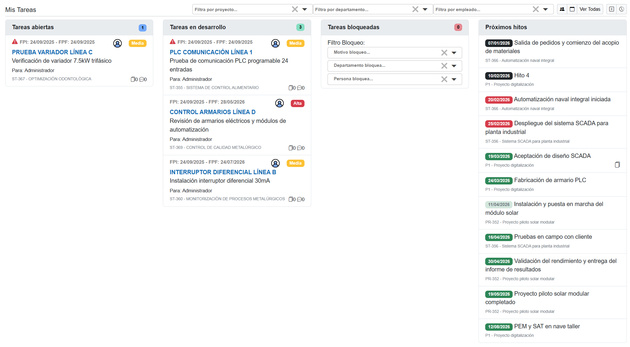Click the Alta priority badge
630x347 pixels.
click(297, 103)
